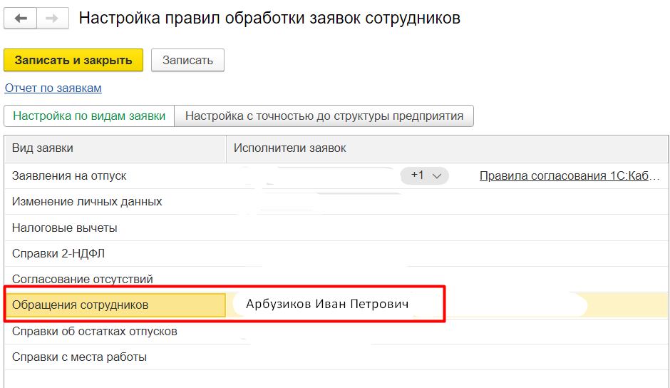Switch to Настройка с точностью до структуры предприятия tab
Image resolution: width=670 pixels, height=388 pixels.
coord(324,116)
